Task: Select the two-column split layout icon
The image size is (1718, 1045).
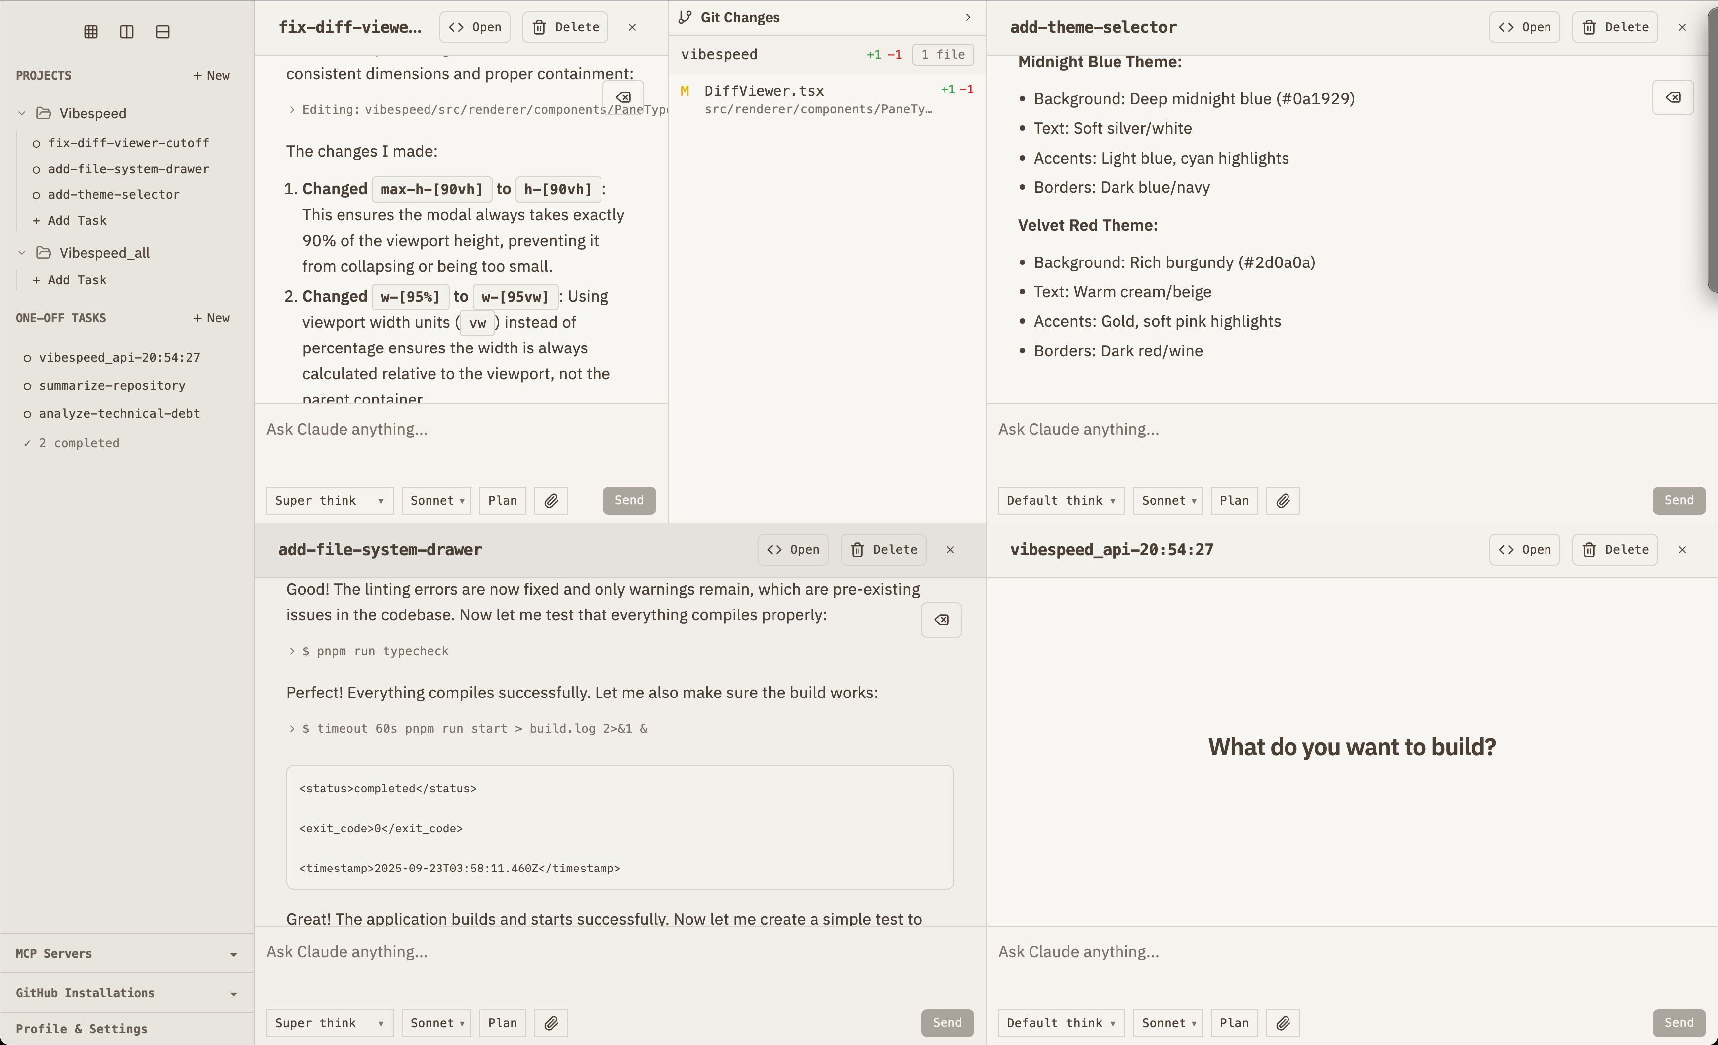Action: 126,31
